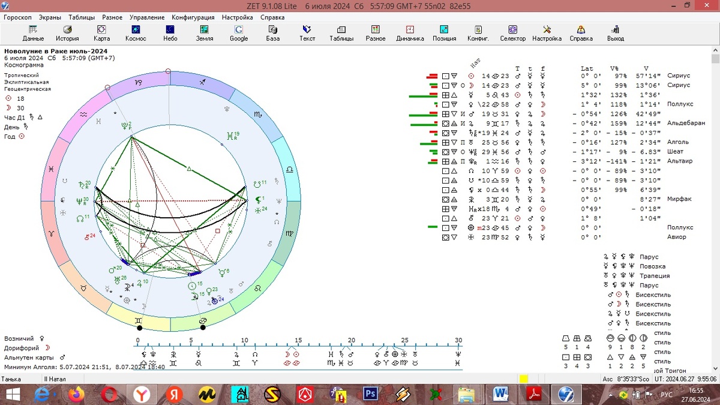Click the Google toolbar icon
Image resolution: width=720 pixels, height=405 pixels.
click(239, 33)
